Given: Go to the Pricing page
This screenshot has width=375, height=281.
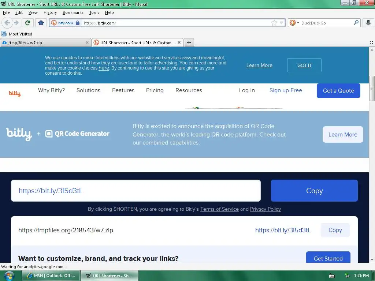Looking at the screenshot, I should (x=155, y=90).
